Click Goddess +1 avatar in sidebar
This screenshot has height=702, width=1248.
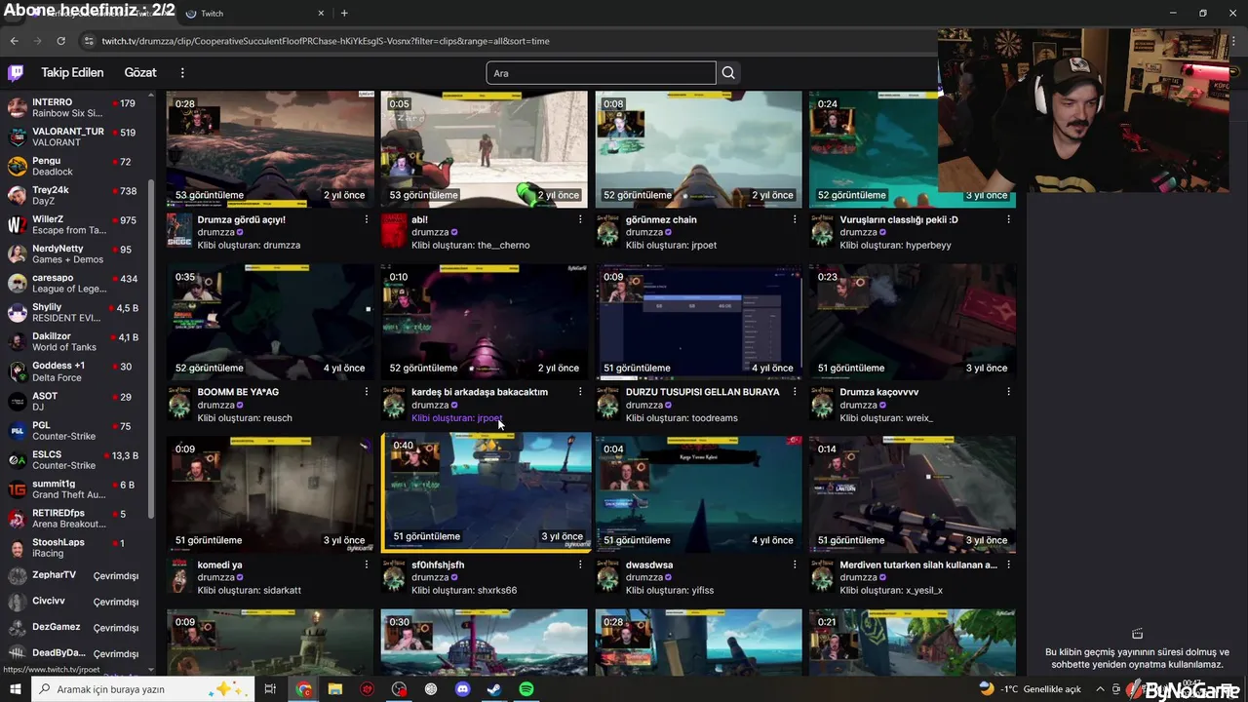tap(17, 371)
